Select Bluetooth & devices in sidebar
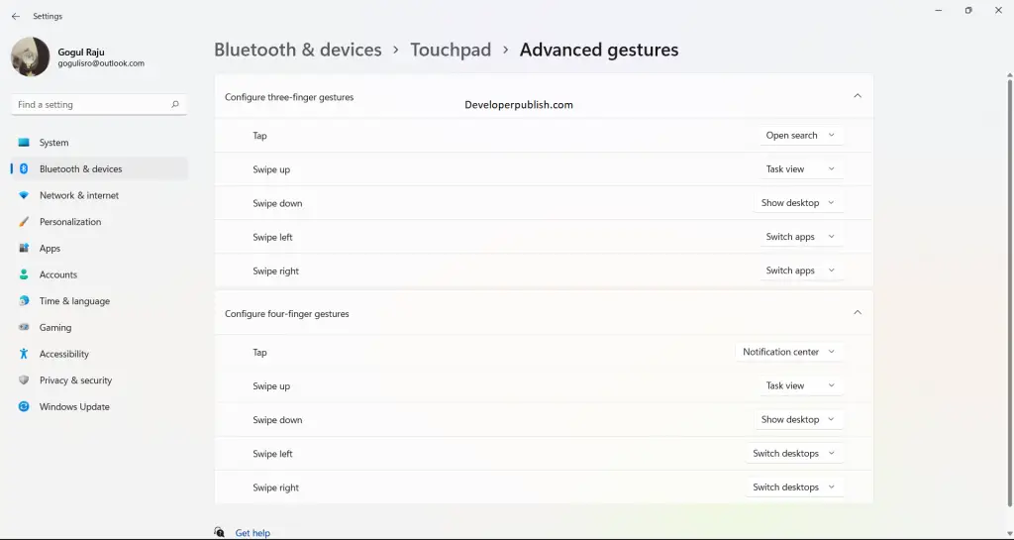This screenshot has height=540, width=1014. point(99,168)
